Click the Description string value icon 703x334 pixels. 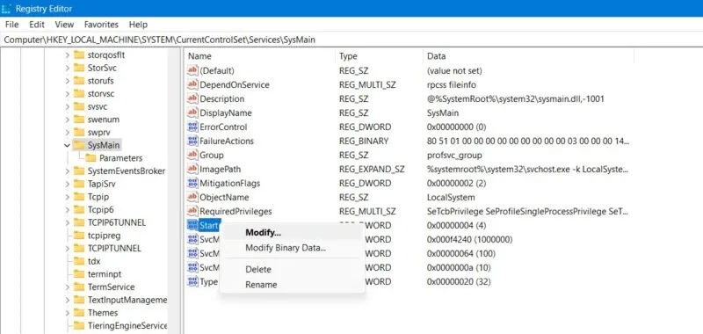pyautogui.click(x=192, y=98)
